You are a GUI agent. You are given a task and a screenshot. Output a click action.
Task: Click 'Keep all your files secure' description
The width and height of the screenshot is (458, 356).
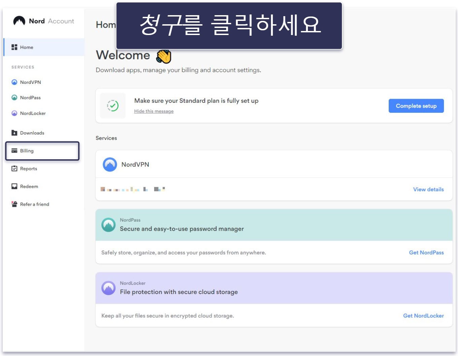coord(168,316)
